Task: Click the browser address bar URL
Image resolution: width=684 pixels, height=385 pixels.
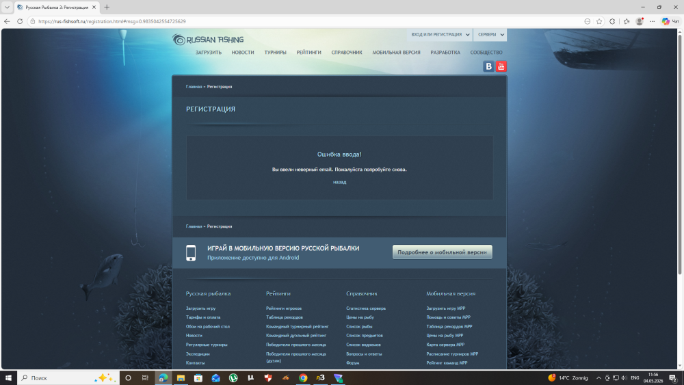Action: click(x=112, y=21)
